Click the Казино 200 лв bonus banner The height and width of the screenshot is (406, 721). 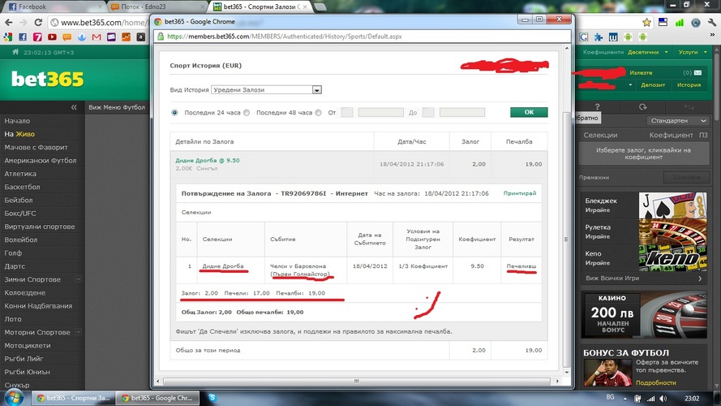pyautogui.click(x=643, y=315)
